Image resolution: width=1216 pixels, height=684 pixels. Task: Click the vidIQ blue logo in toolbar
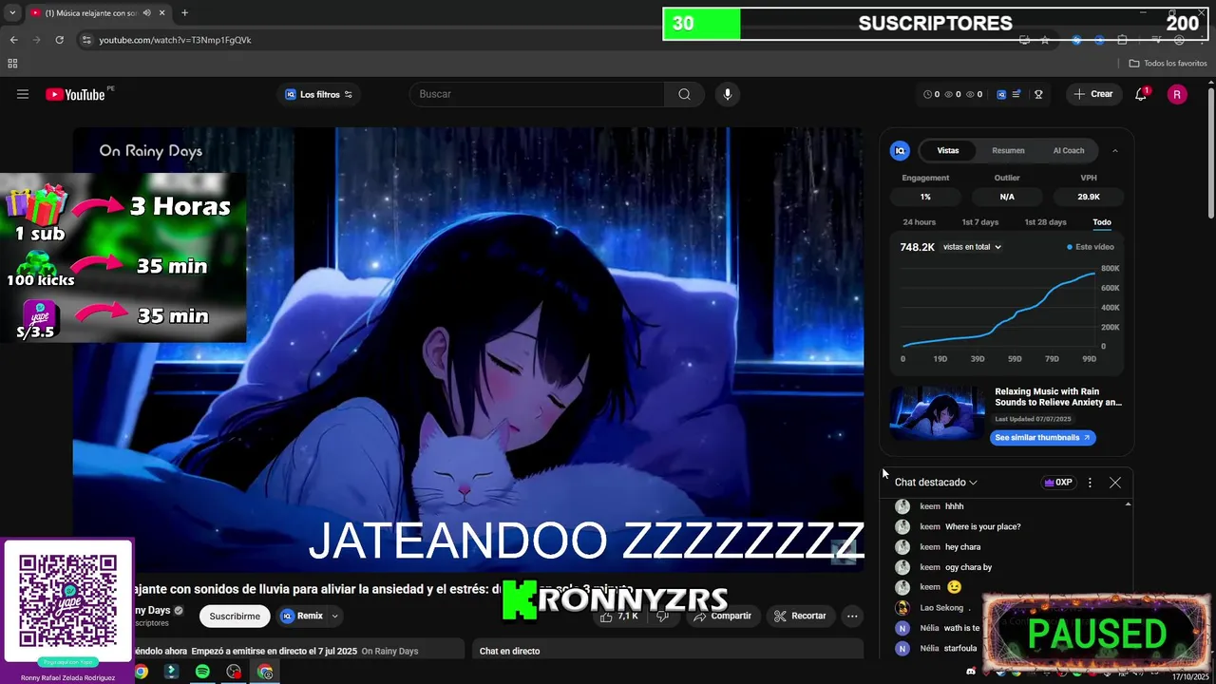[1001, 94]
